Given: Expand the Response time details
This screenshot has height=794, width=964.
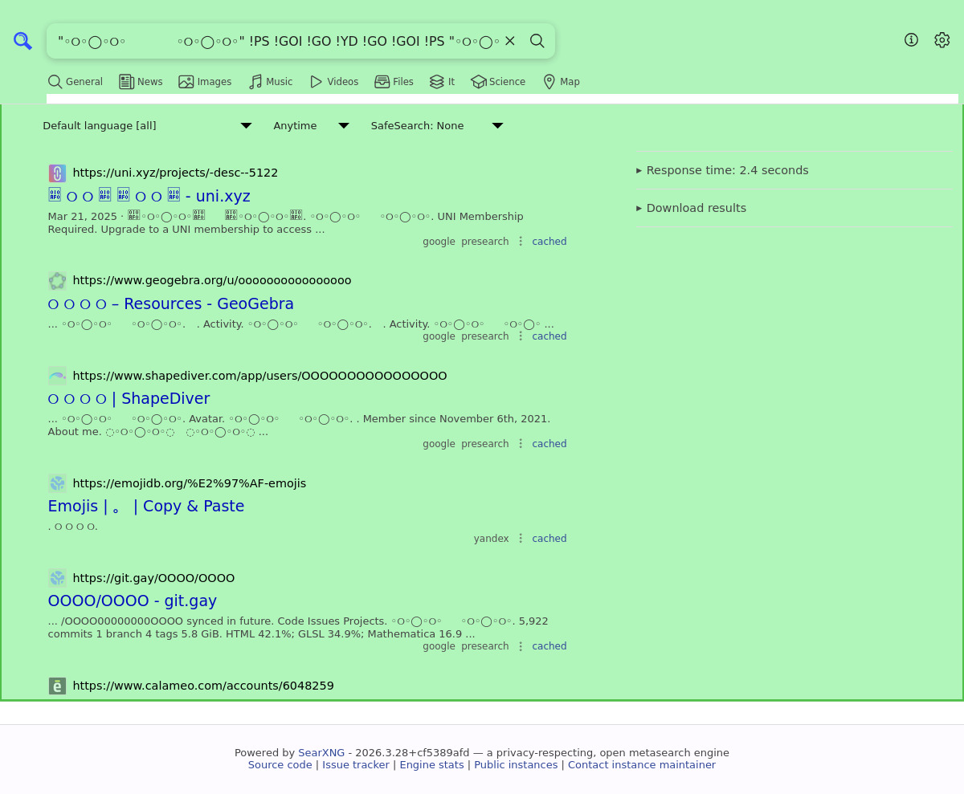Looking at the screenshot, I should 722,170.
